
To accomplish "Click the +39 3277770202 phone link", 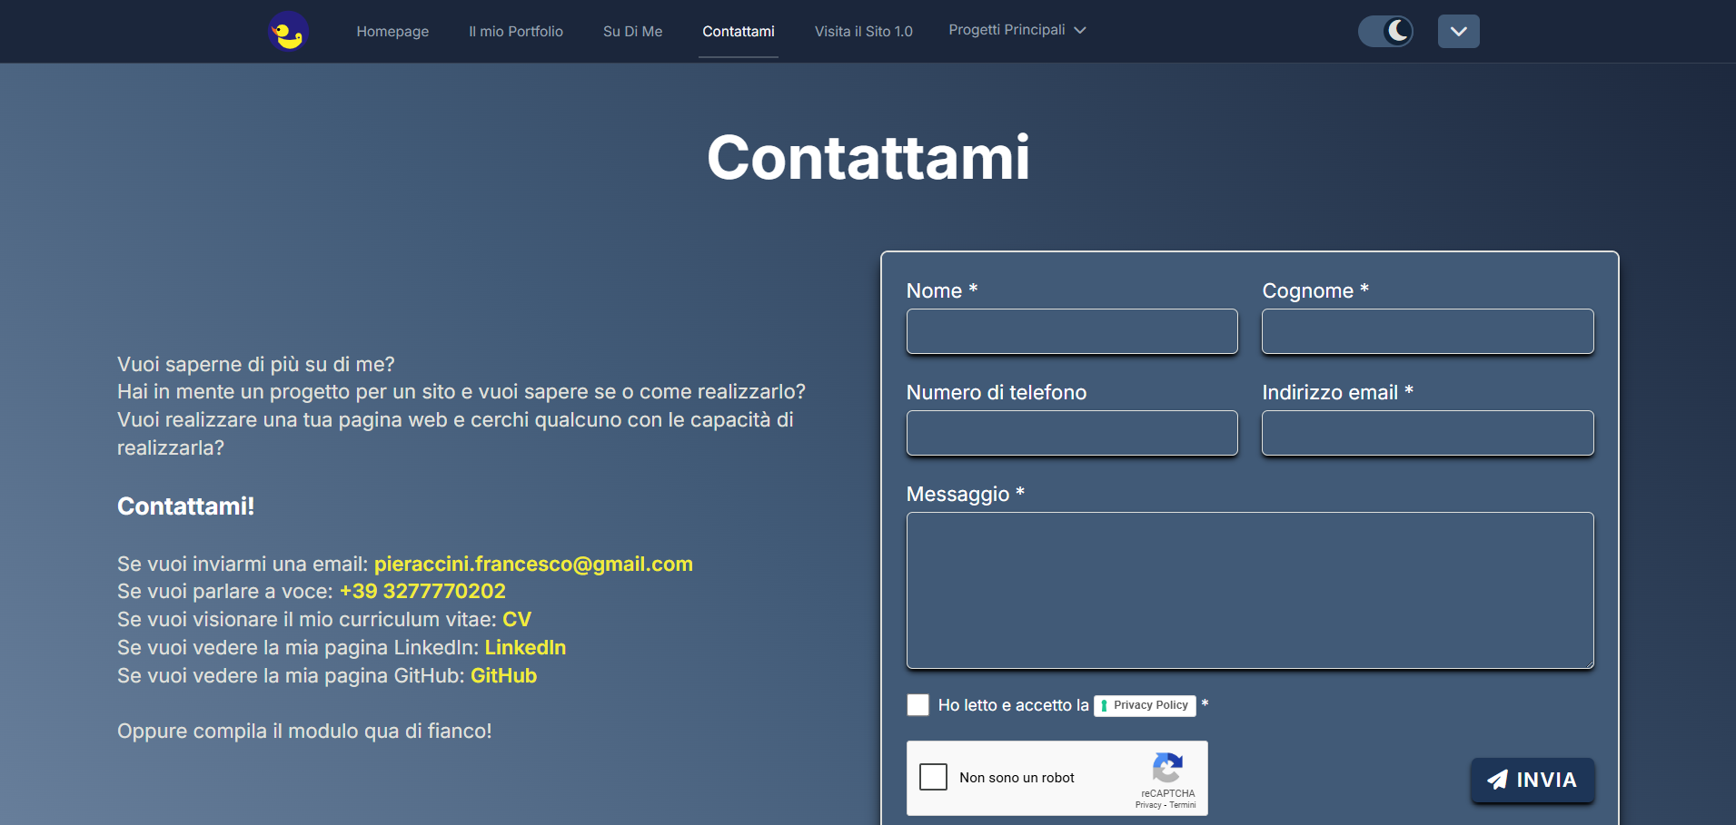I will point(422,592).
